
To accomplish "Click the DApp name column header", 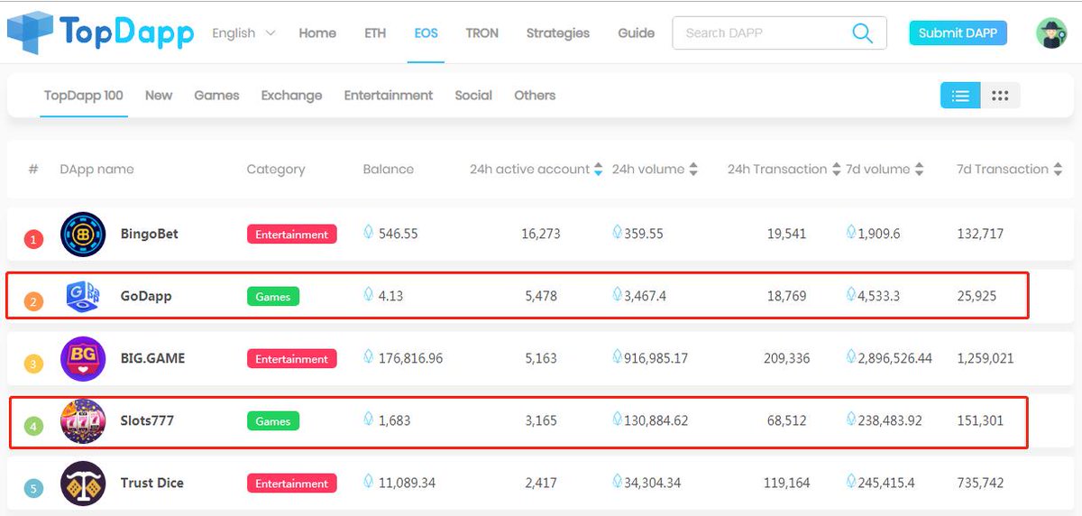I will (96, 169).
